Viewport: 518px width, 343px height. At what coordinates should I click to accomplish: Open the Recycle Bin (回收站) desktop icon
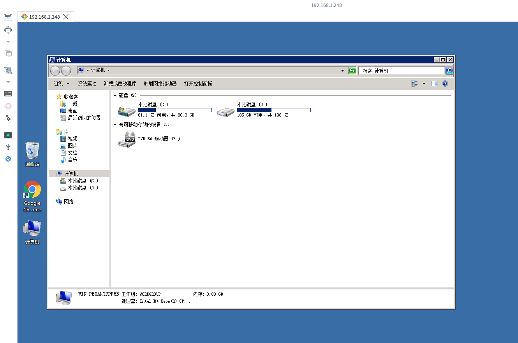click(x=32, y=154)
